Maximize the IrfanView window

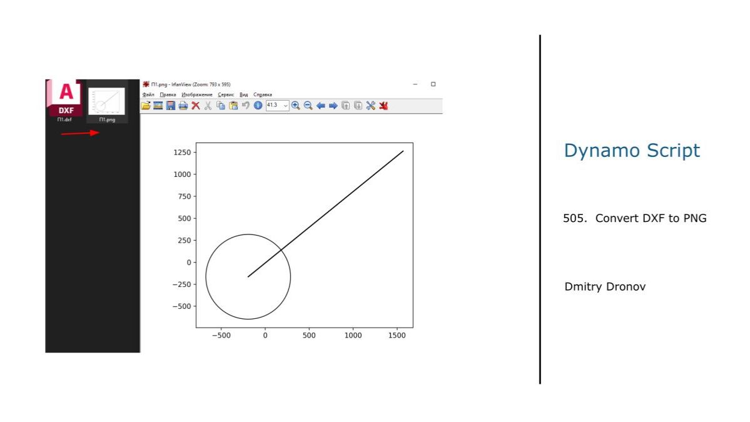point(433,84)
